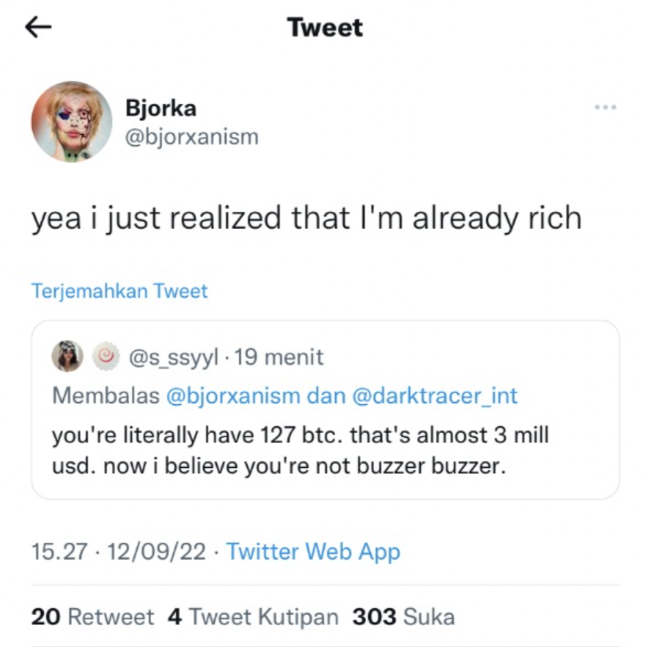This screenshot has width=650, height=647.
Task: Select the main tweet text
Action: point(307,219)
